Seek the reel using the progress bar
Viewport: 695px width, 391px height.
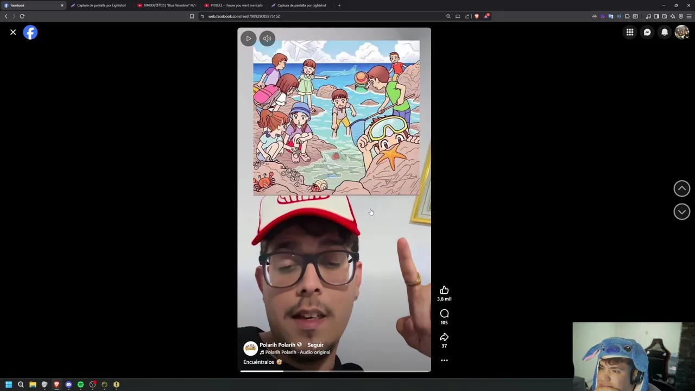click(x=335, y=371)
